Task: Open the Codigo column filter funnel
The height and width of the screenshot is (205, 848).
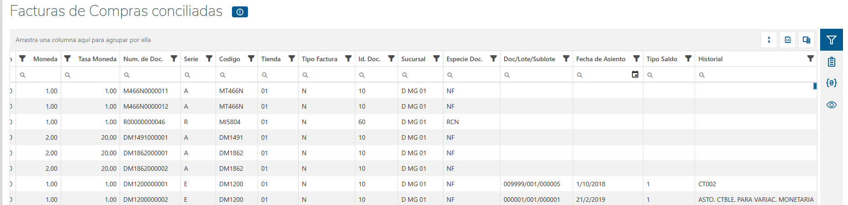Action: [251, 58]
